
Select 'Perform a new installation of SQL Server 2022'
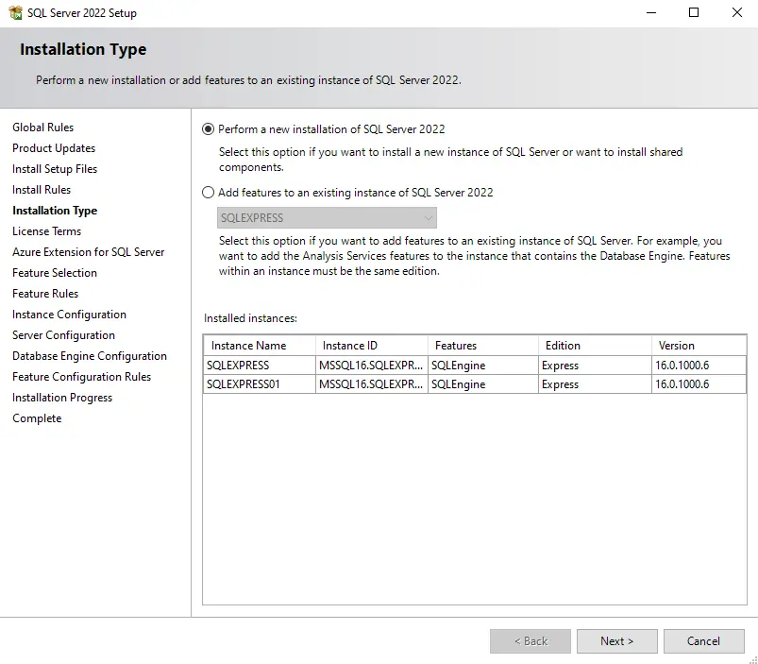(206, 129)
